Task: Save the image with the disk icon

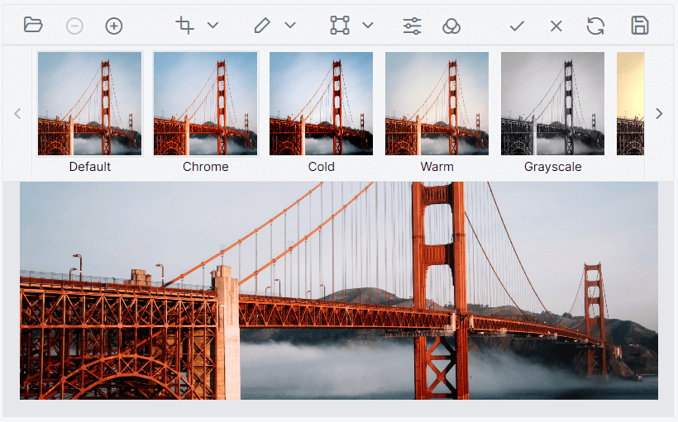Action: pos(639,26)
